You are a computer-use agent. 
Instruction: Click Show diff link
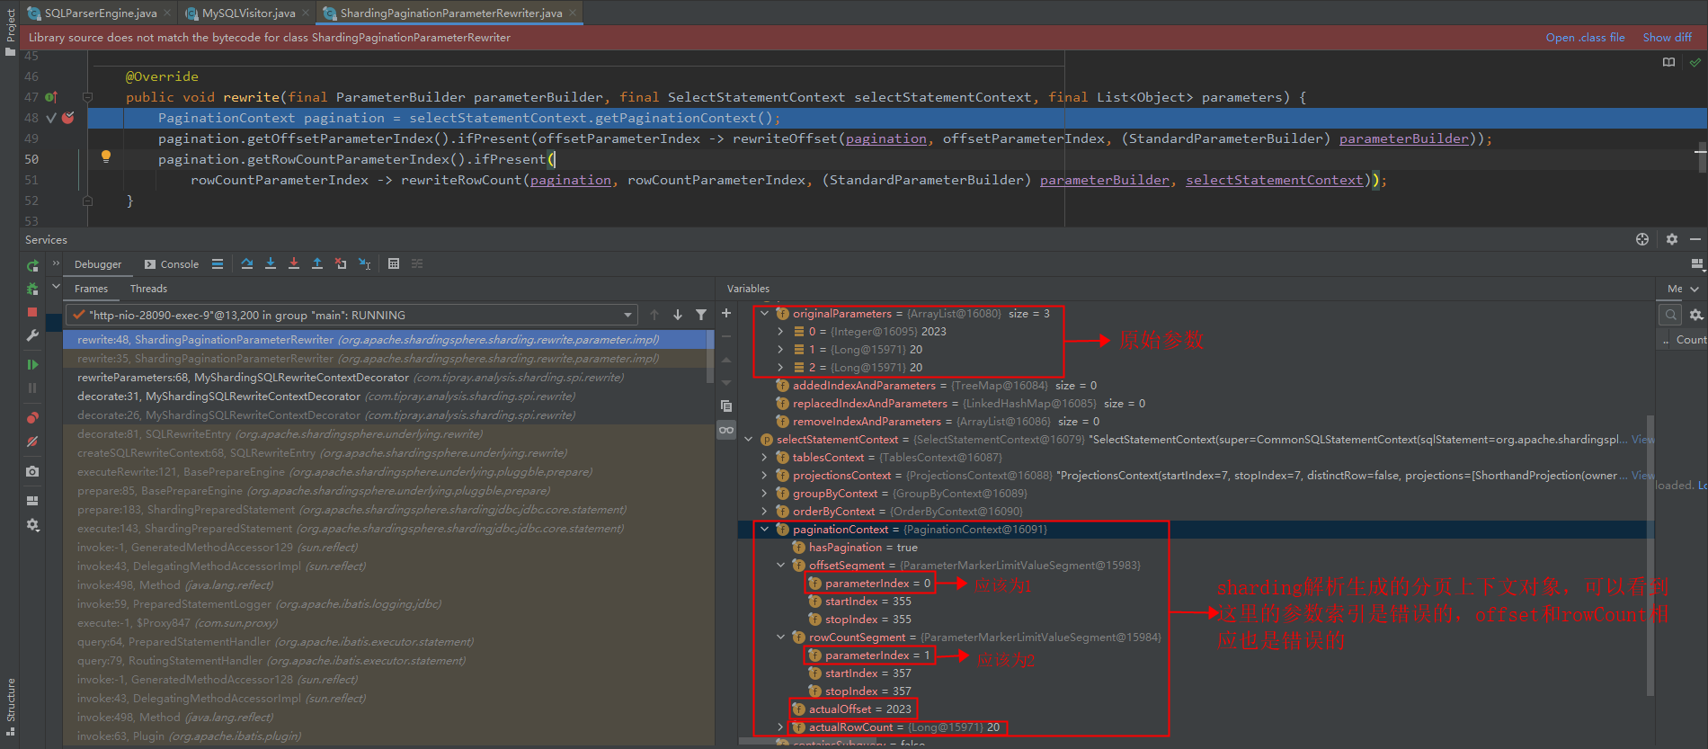point(1667,38)
